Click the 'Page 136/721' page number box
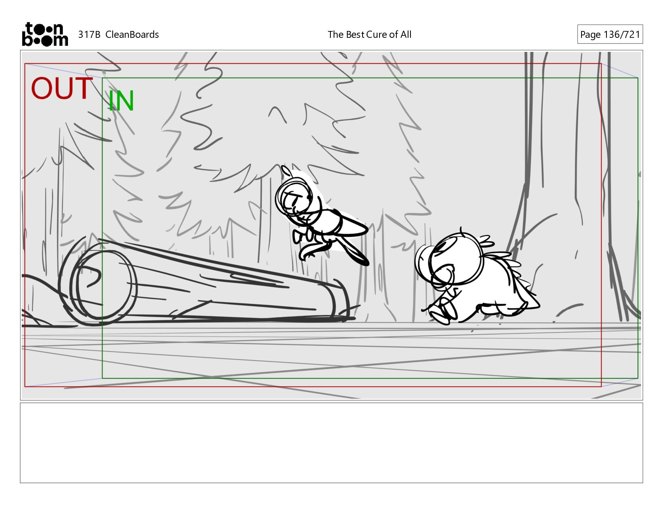Image resolution: width=664 pixels, height=513 pixels. [610, 34]
